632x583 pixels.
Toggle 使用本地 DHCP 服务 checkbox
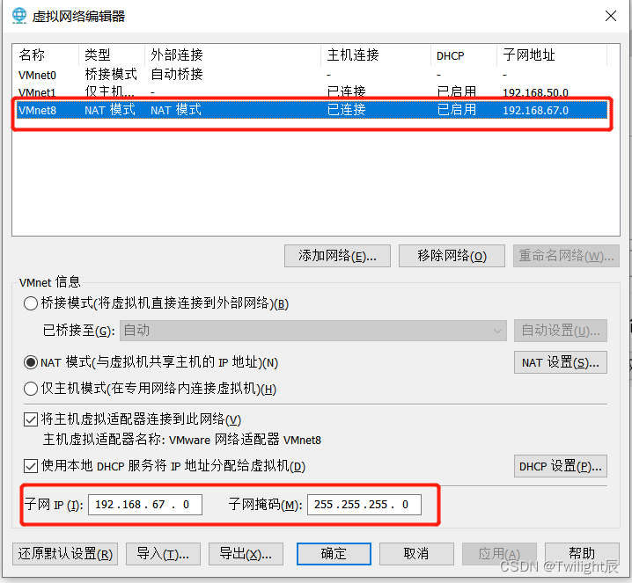[x=31, y=466]
